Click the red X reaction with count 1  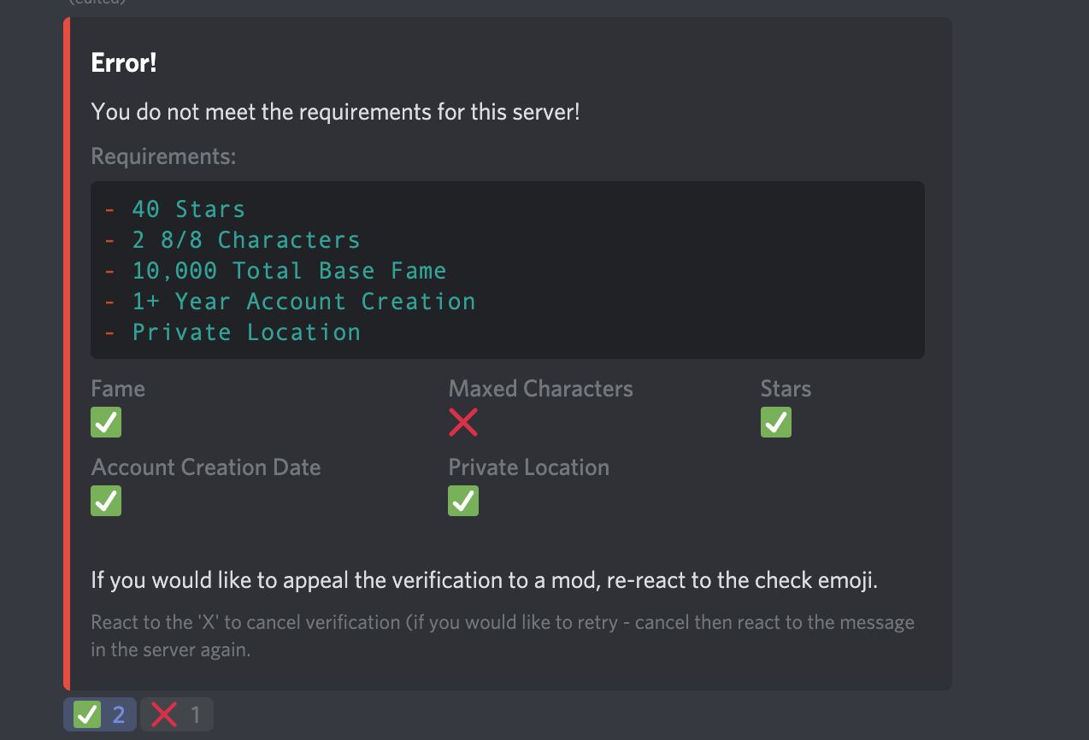tap(176, 714)
